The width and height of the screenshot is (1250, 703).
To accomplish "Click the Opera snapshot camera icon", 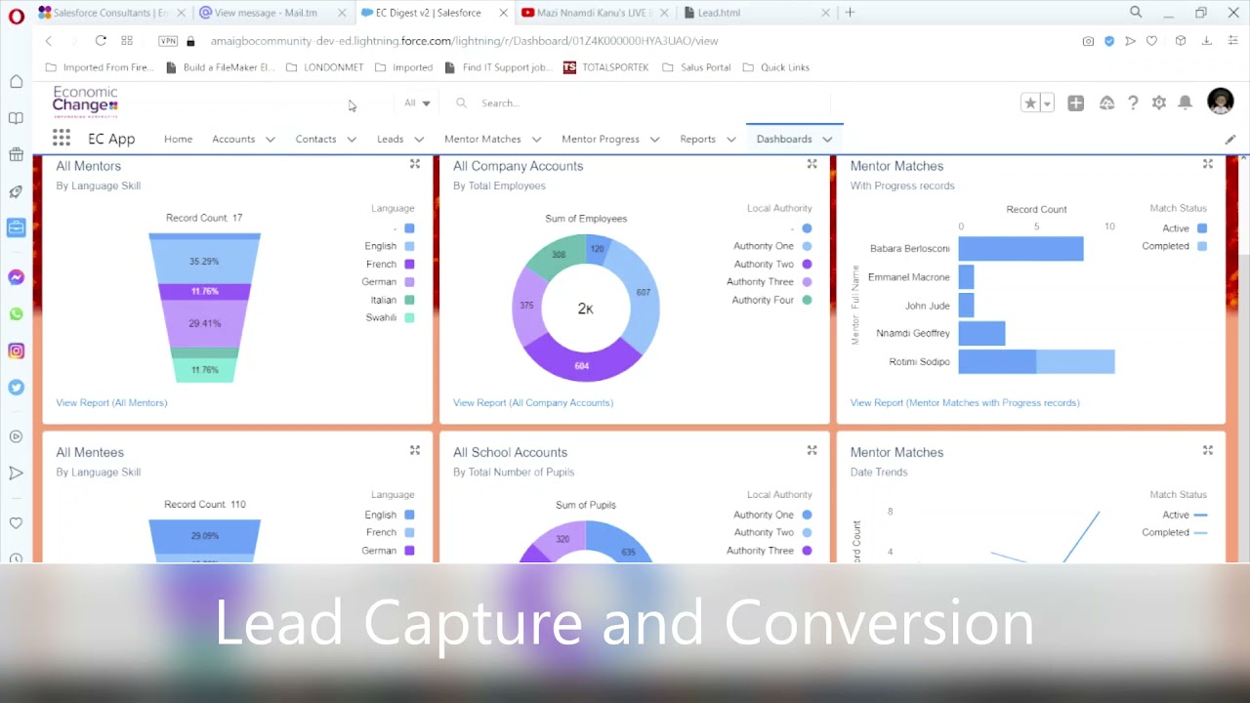I will (1088, 41).
